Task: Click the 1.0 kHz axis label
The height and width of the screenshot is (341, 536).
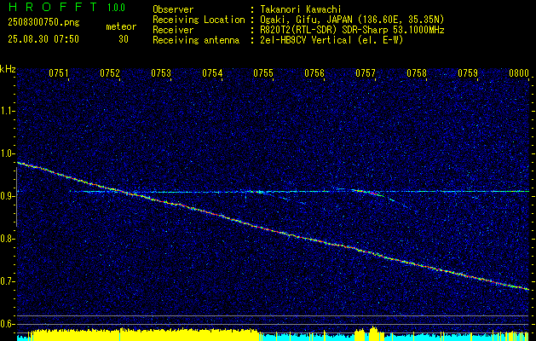Action: click(x=6, y=153)
